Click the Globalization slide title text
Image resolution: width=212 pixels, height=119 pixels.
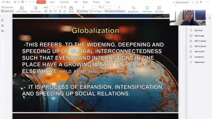(95, 30)
